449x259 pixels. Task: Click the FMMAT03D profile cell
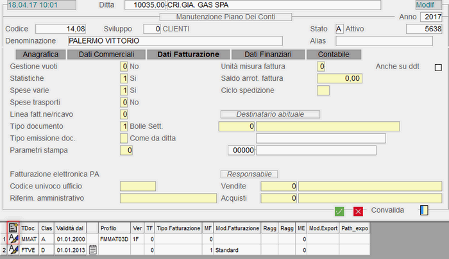(114, 239)
